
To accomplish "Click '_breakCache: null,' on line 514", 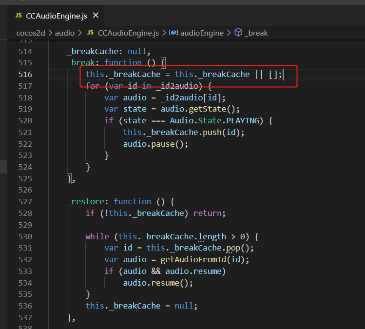I will tap(109, 52).
